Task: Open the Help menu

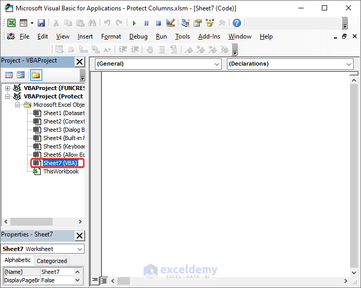Action: [x=266, y=36]
